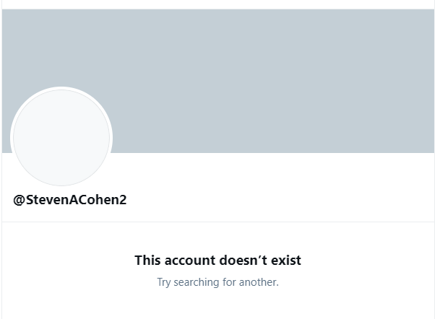Click the word "searching" in the subtext
445x319 pixels.
click(x=197, y=281)
